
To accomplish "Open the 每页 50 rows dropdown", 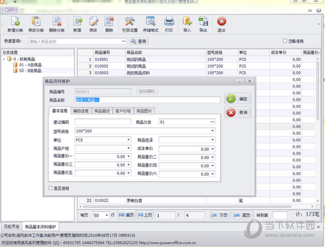I will [107, 215].
